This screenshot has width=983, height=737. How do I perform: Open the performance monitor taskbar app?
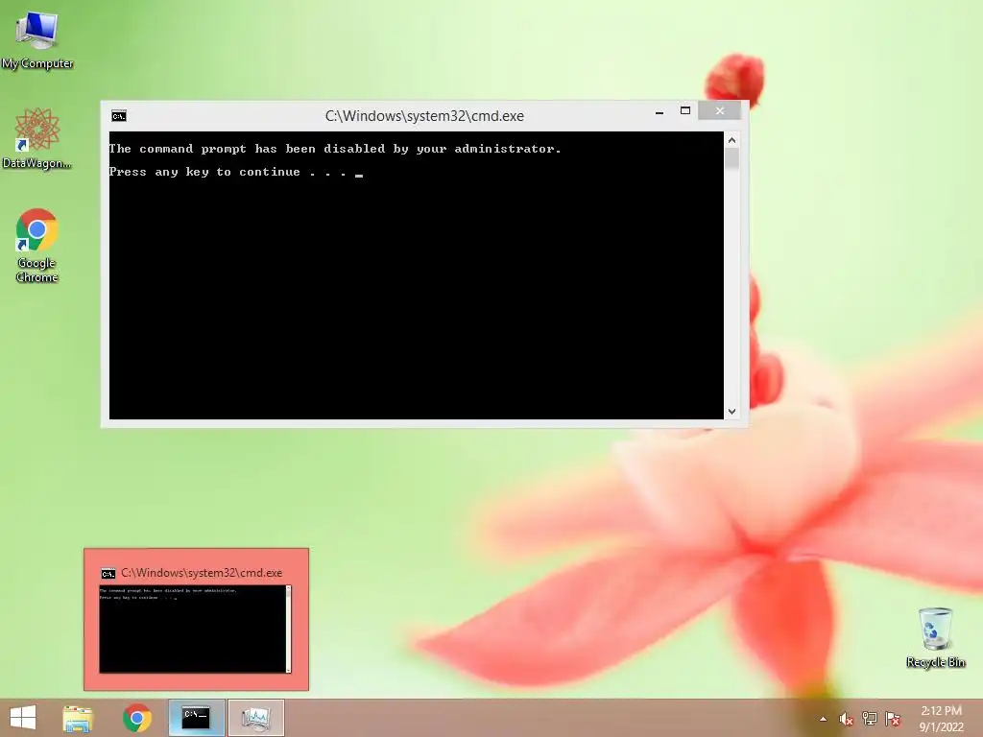click(255, 718)
